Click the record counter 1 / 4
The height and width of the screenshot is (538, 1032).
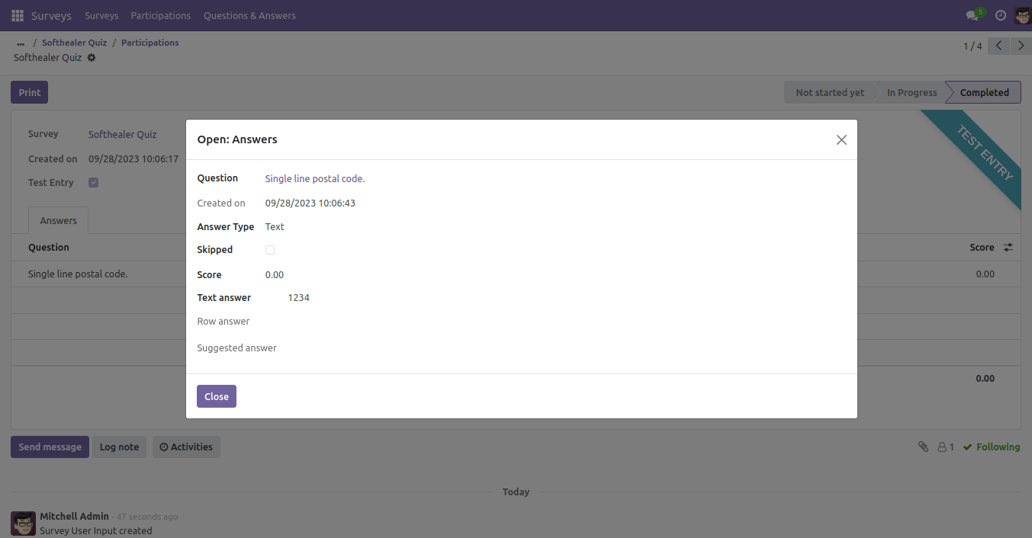point(973,46)
